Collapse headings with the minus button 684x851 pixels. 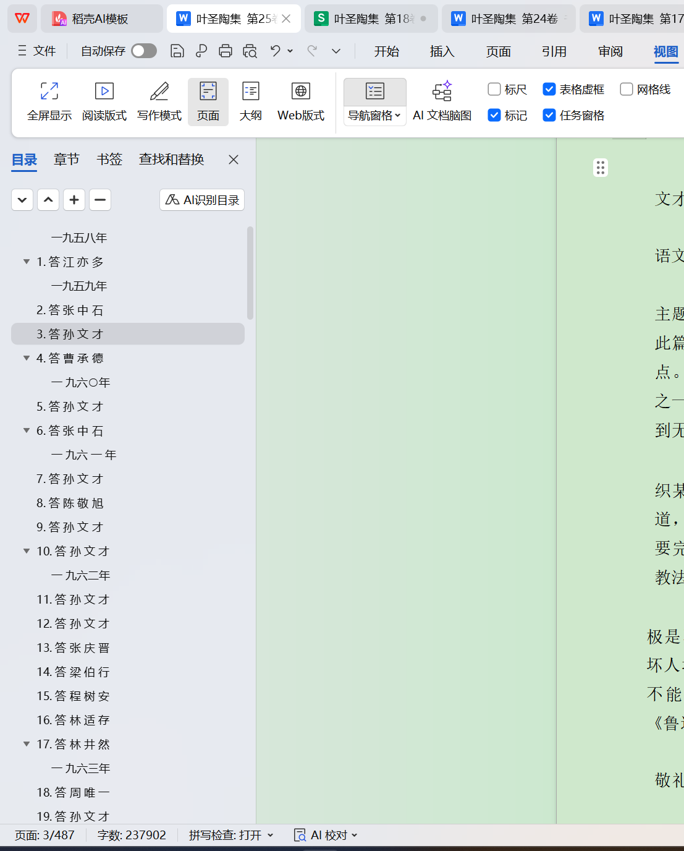tap(100, 200)
